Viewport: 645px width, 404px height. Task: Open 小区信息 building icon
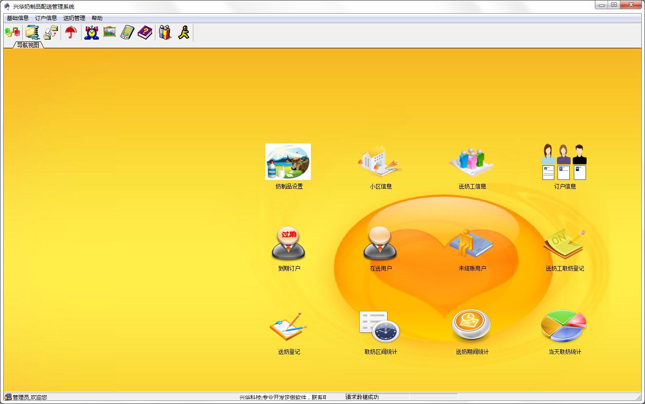coord(381,162)
